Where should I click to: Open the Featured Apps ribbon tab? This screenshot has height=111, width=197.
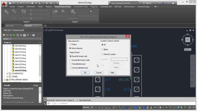click(x=144, y=6)
